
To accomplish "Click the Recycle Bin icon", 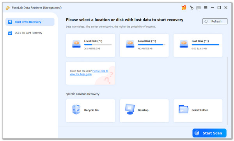I will [76, 109].
